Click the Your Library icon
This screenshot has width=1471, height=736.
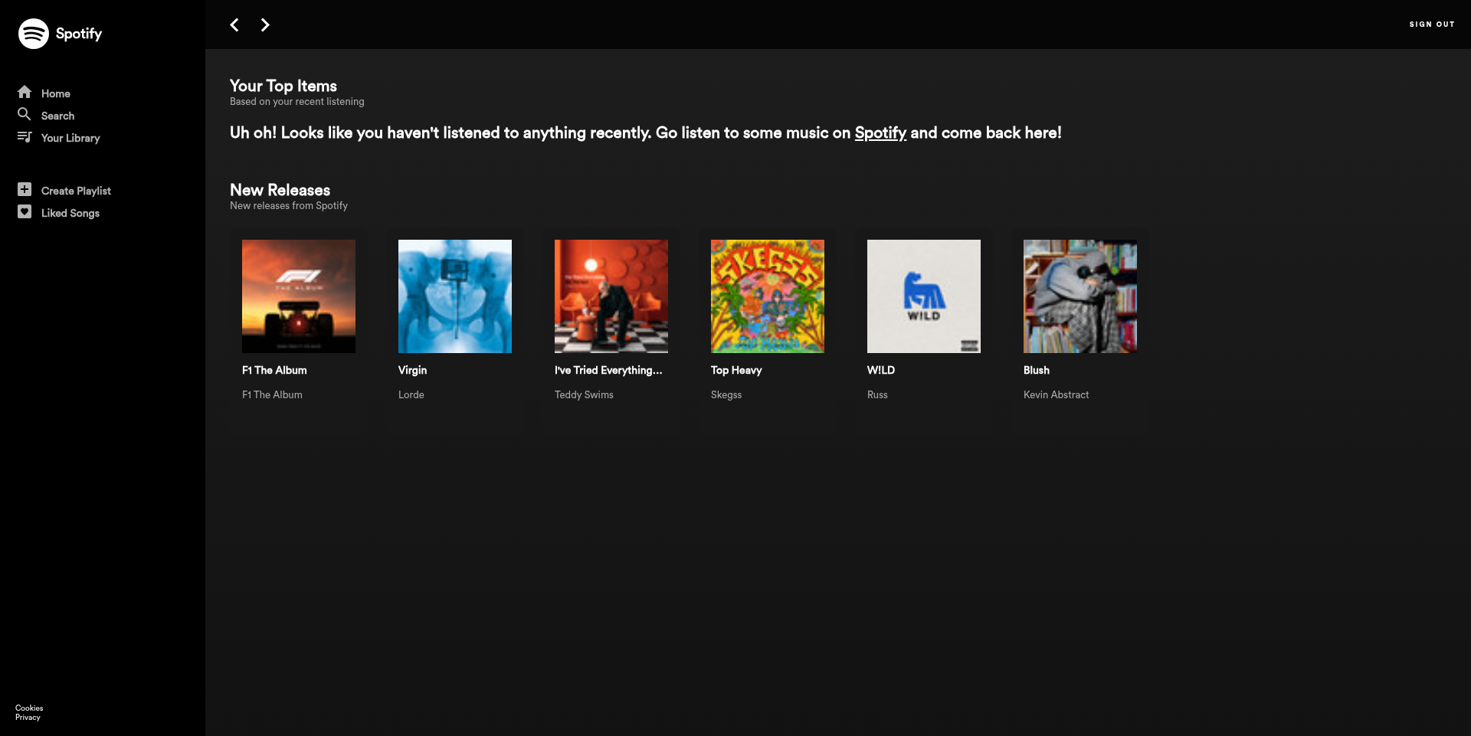(25, 136)
